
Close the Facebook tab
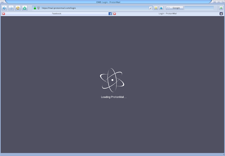(4, 14)
